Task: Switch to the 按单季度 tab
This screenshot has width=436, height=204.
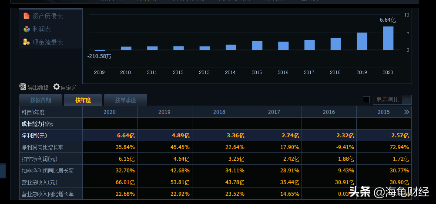Action: pos(125,100)
